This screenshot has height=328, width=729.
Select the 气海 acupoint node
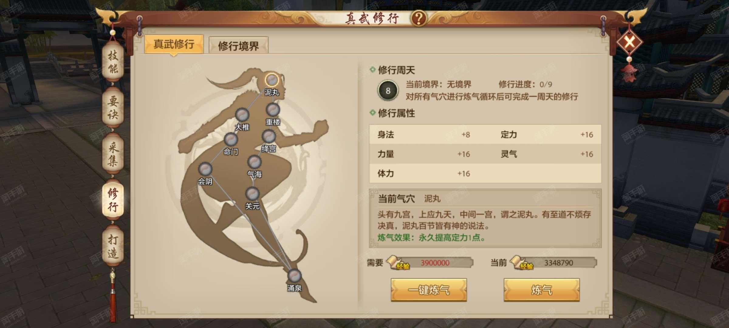tap(255, 162)
